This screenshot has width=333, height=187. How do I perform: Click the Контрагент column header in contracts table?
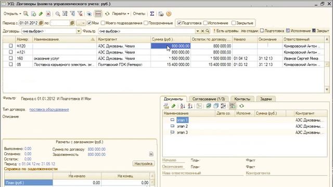coord(124,39)
